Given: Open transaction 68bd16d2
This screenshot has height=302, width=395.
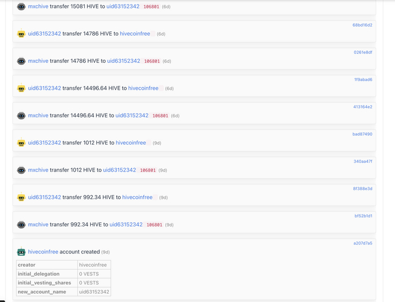Looking at the screenshot, I should [362, 25].
